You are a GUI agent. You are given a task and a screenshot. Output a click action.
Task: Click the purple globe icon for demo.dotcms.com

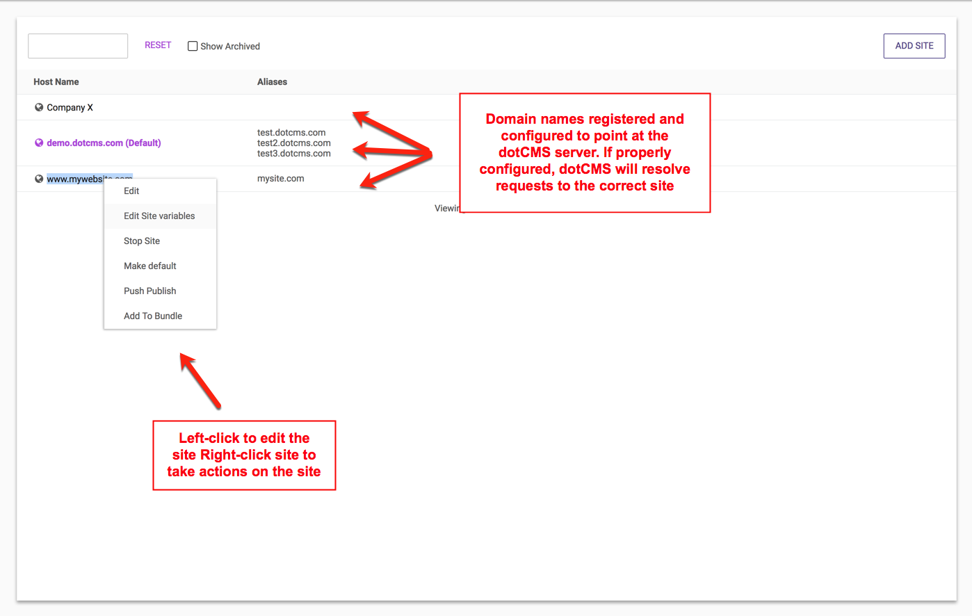pyautogui.click(x=39, y=143)
